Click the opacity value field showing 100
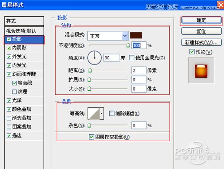224x169 pixels. click(x=139, y=45)
